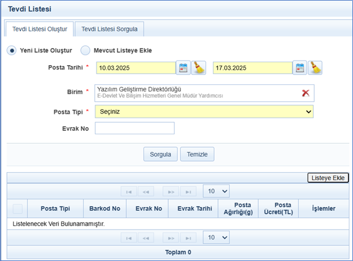Image resolution: width=353 pixels, height=261 pixels.
Task: Clear start date with broom icon
Action: pyautogui.click(x=199, y=67)
